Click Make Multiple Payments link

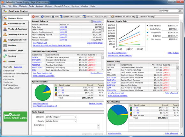[x=117, y=96]
